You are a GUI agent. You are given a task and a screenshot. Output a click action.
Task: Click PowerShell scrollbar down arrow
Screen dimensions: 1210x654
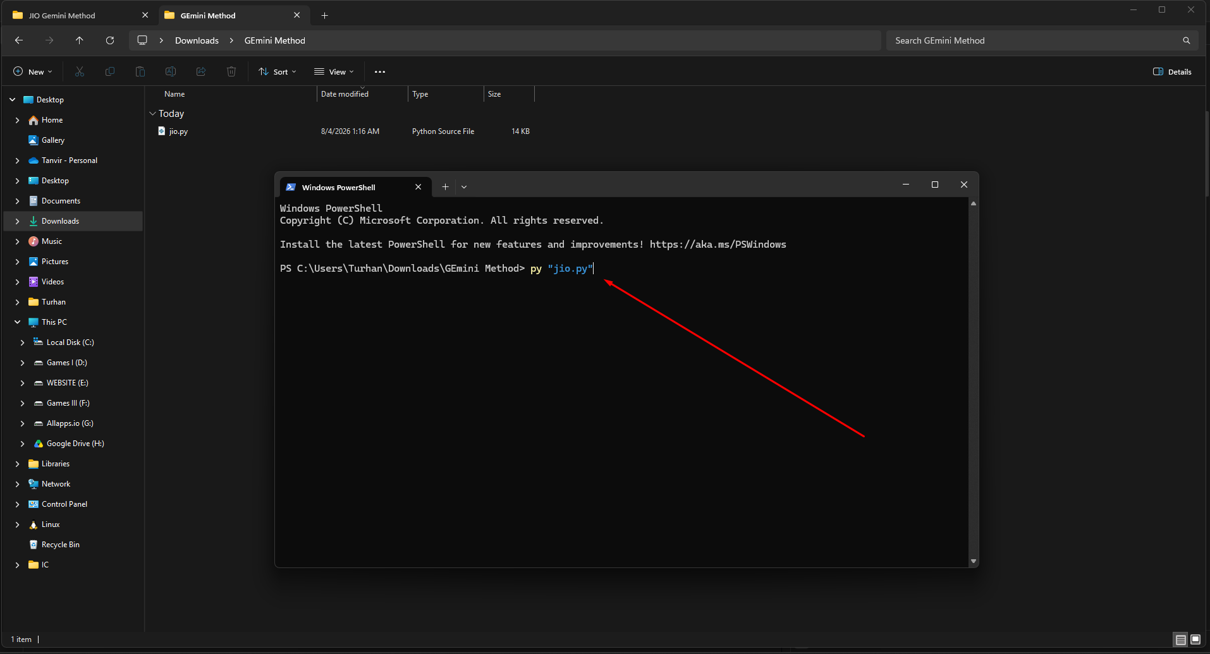pos(974,561)
